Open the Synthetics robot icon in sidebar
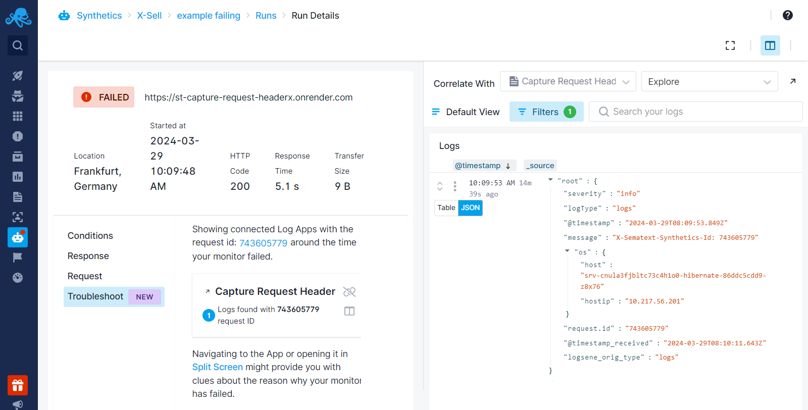The height and width of the screenshot is (410, 808). [x=18, y=237]
